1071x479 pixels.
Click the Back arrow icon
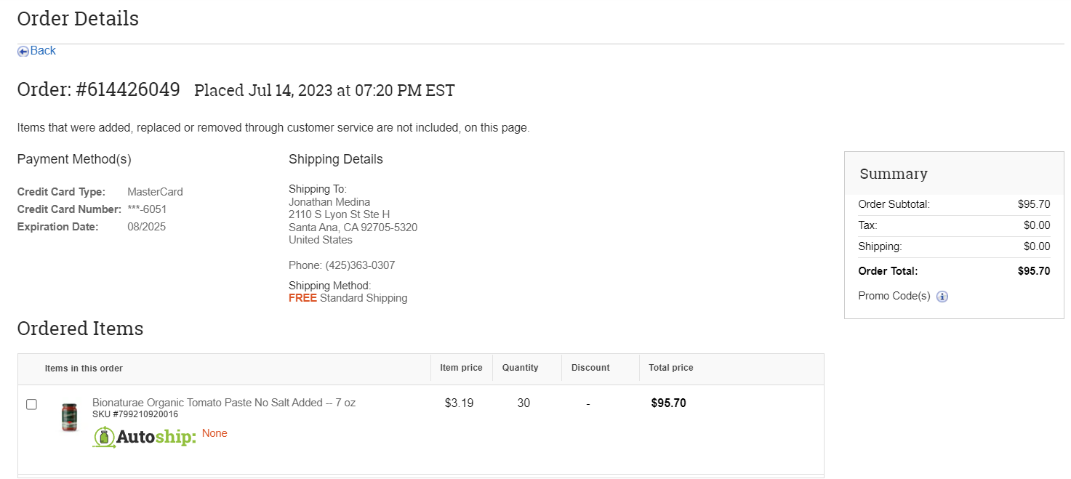[23, 51]
